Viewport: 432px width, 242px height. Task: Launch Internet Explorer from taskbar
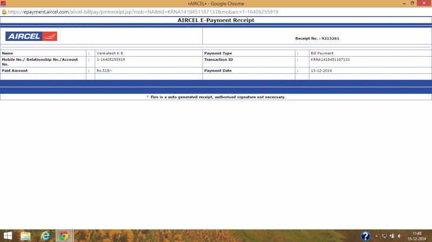pos(45,236)
